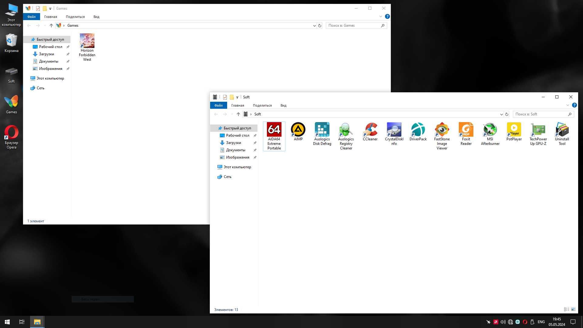Open the notification center

click(573, 322)
